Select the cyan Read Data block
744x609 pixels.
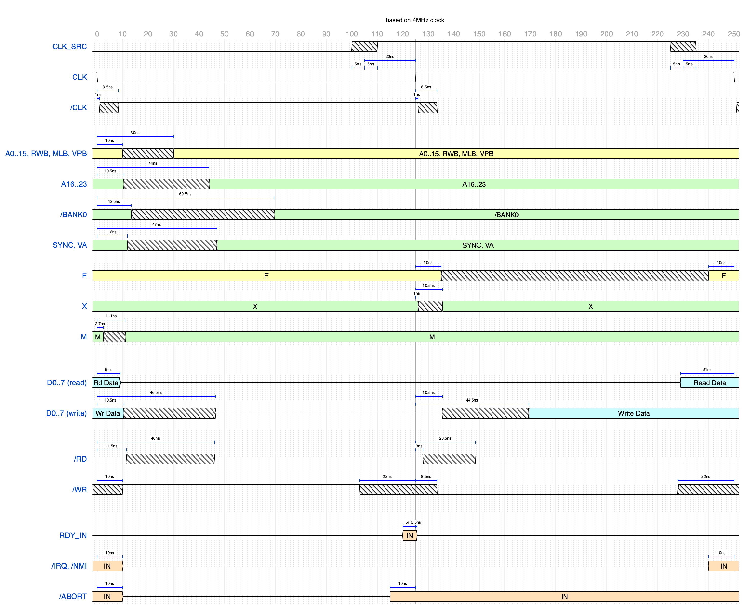tap(709, 383)
